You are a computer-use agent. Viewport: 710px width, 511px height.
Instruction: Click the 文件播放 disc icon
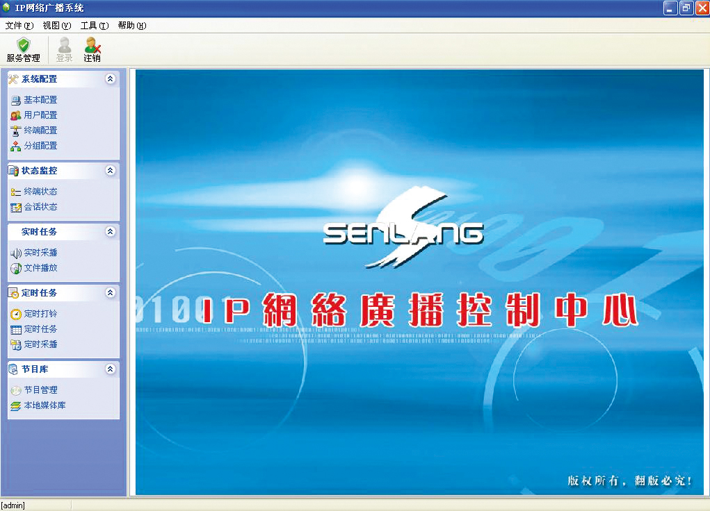coord(16,269)
